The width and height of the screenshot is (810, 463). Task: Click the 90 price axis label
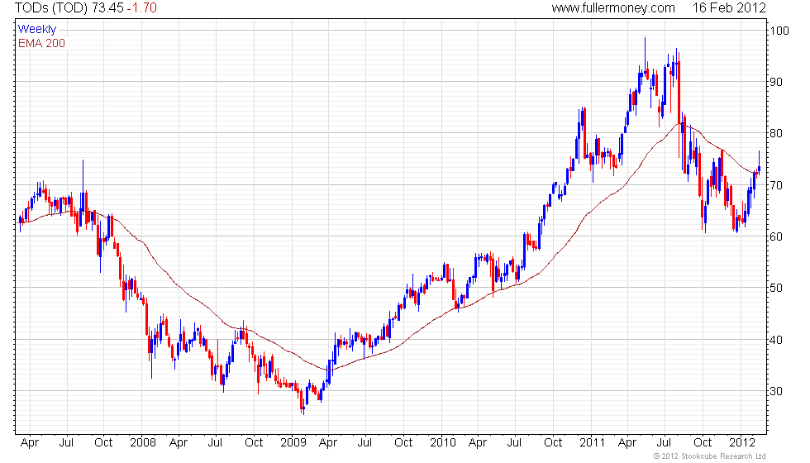pyautogui.click(x=776, y=82)
